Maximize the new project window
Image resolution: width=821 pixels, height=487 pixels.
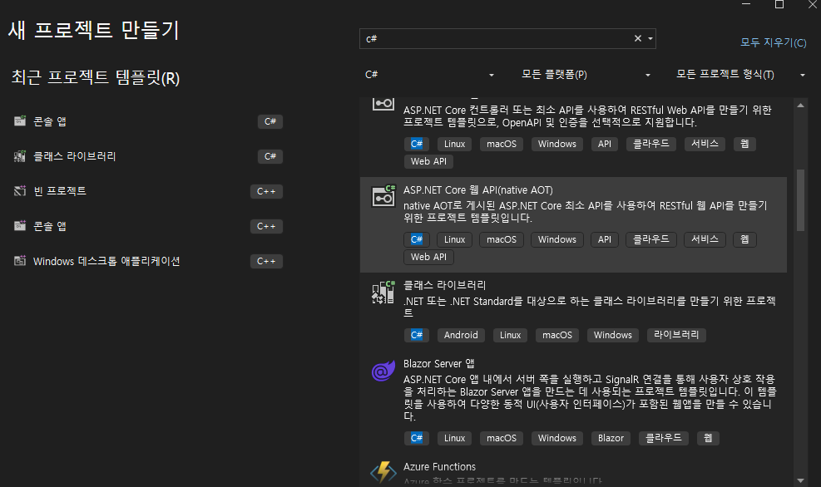point(779,5)
